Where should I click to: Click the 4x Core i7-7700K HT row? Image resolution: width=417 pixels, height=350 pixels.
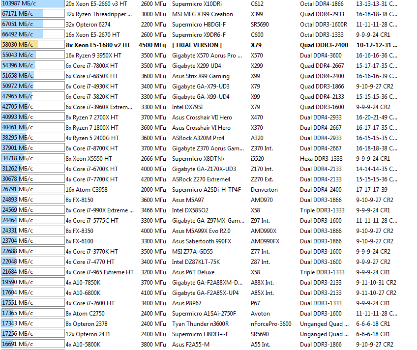point(92,180)
